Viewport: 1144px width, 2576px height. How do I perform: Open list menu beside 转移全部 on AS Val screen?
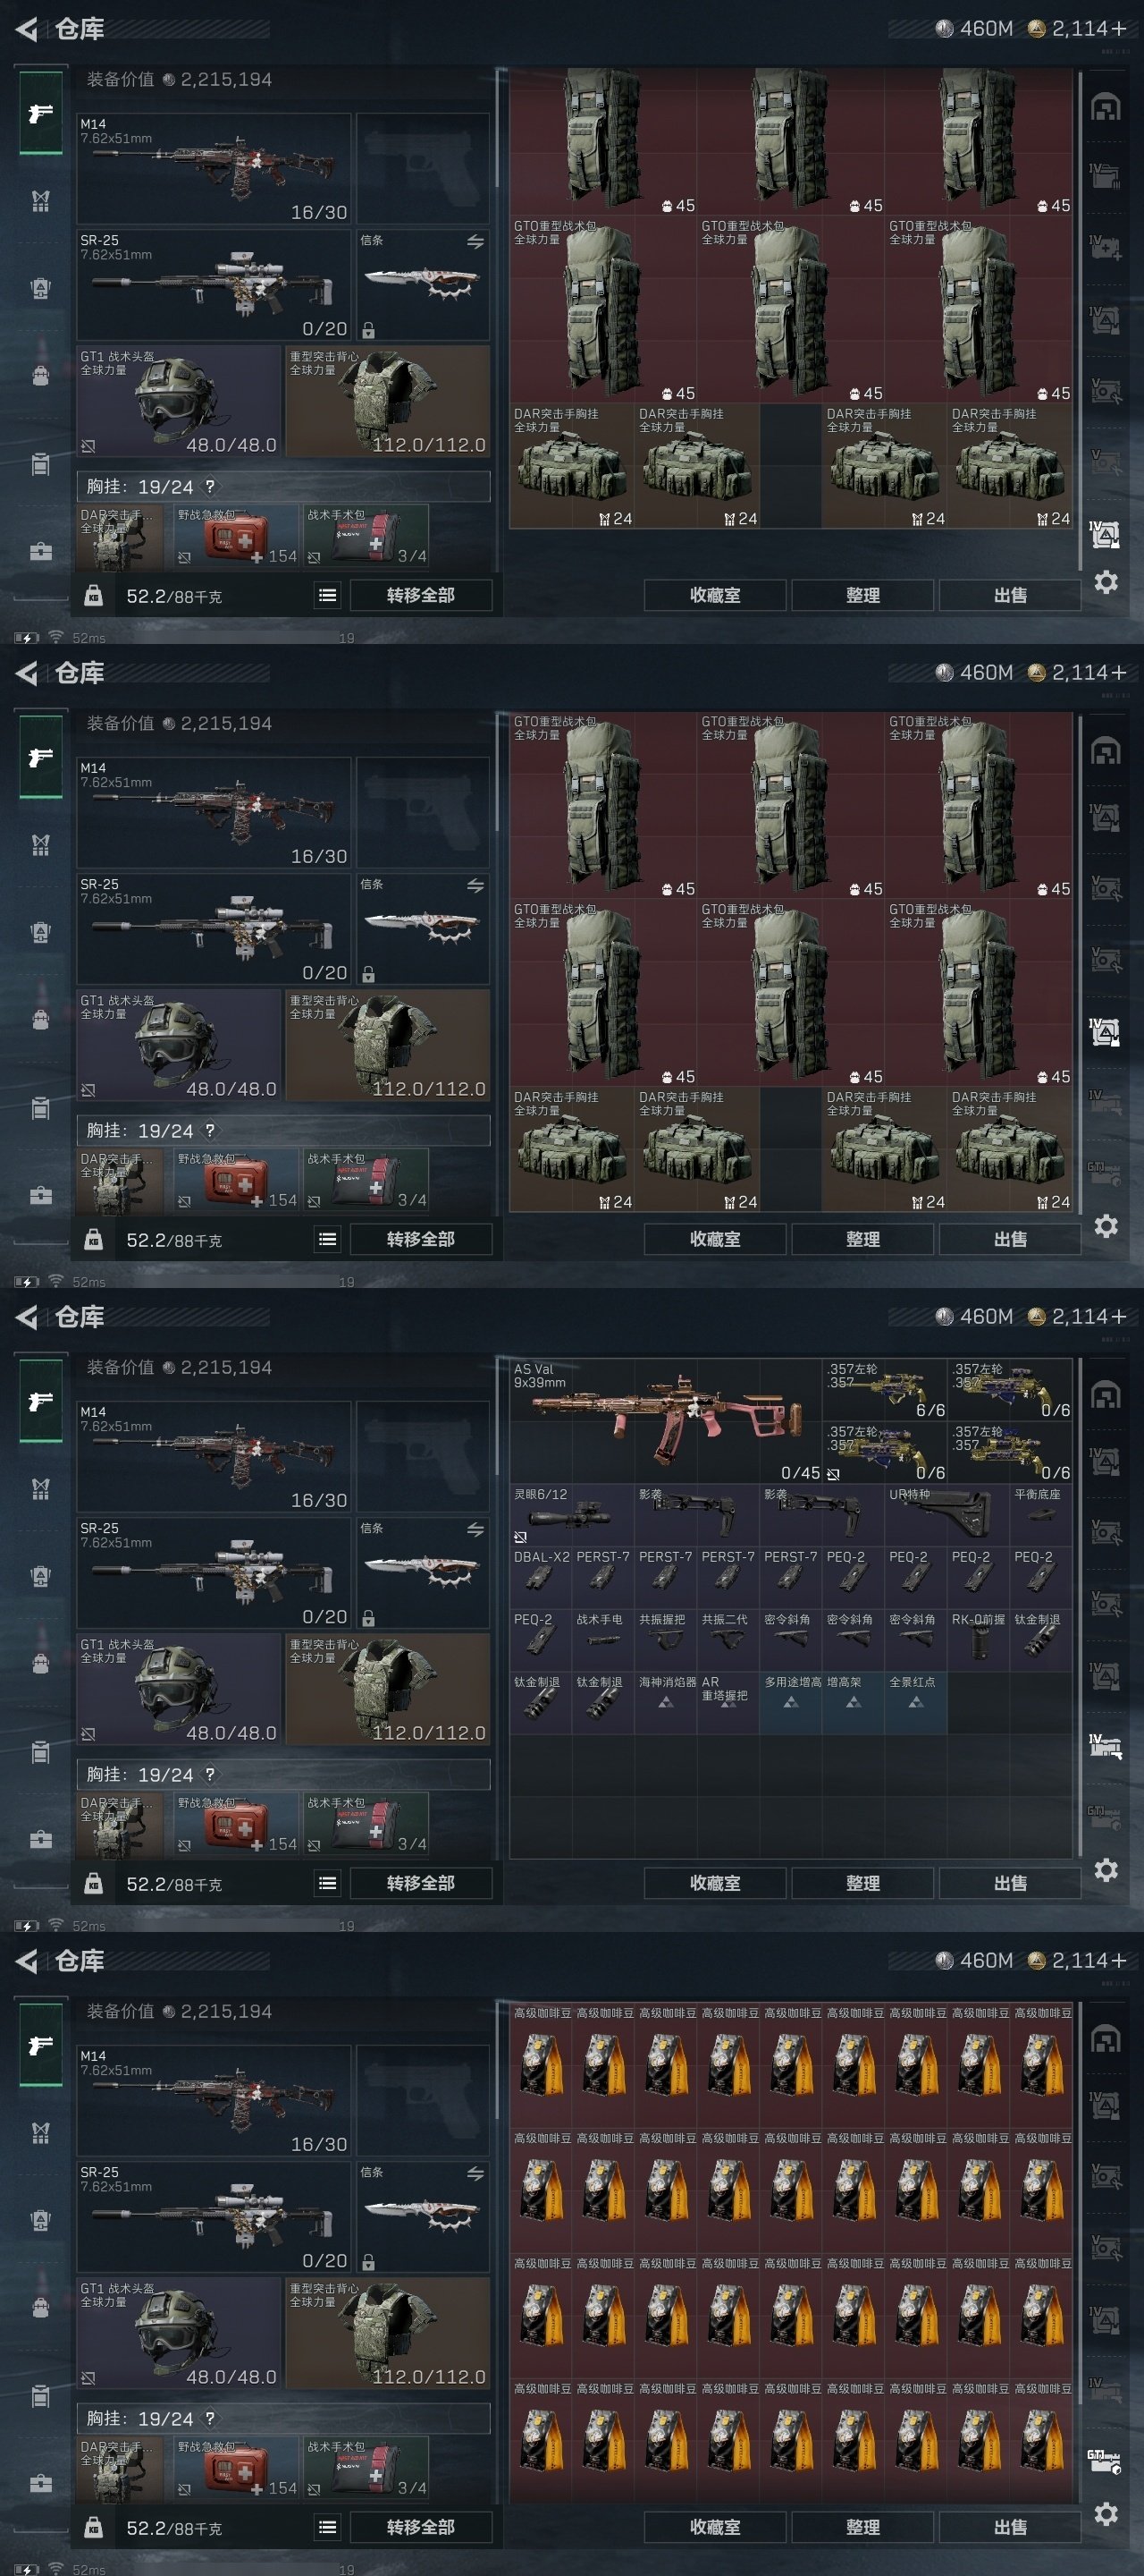coord(327,1883)
